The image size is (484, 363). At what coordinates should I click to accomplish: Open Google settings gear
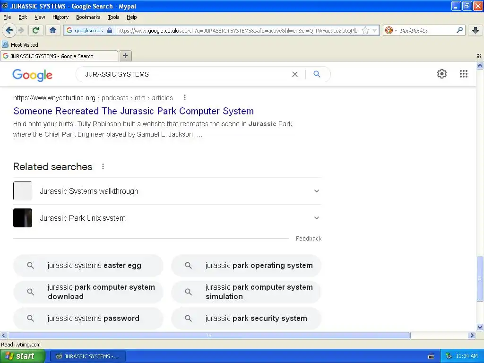pyautogui.click(x=442, y=74)
